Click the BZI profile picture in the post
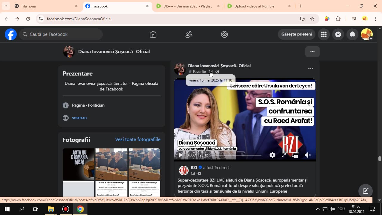This screenshot has width=382, height=215. coord(184,170)
